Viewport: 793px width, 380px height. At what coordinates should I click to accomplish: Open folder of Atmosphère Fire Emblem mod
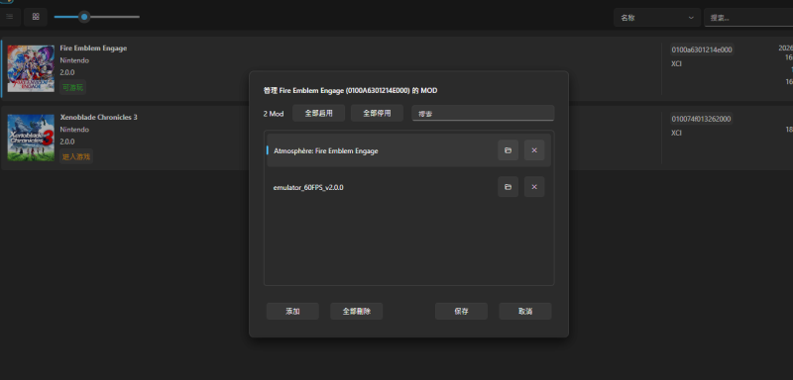(x=508, y=150)
